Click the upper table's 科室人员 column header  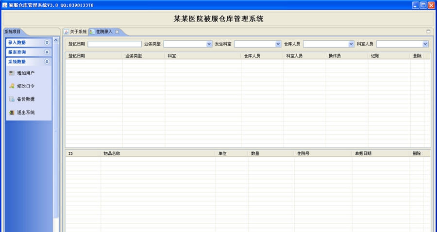coord(304,56)
